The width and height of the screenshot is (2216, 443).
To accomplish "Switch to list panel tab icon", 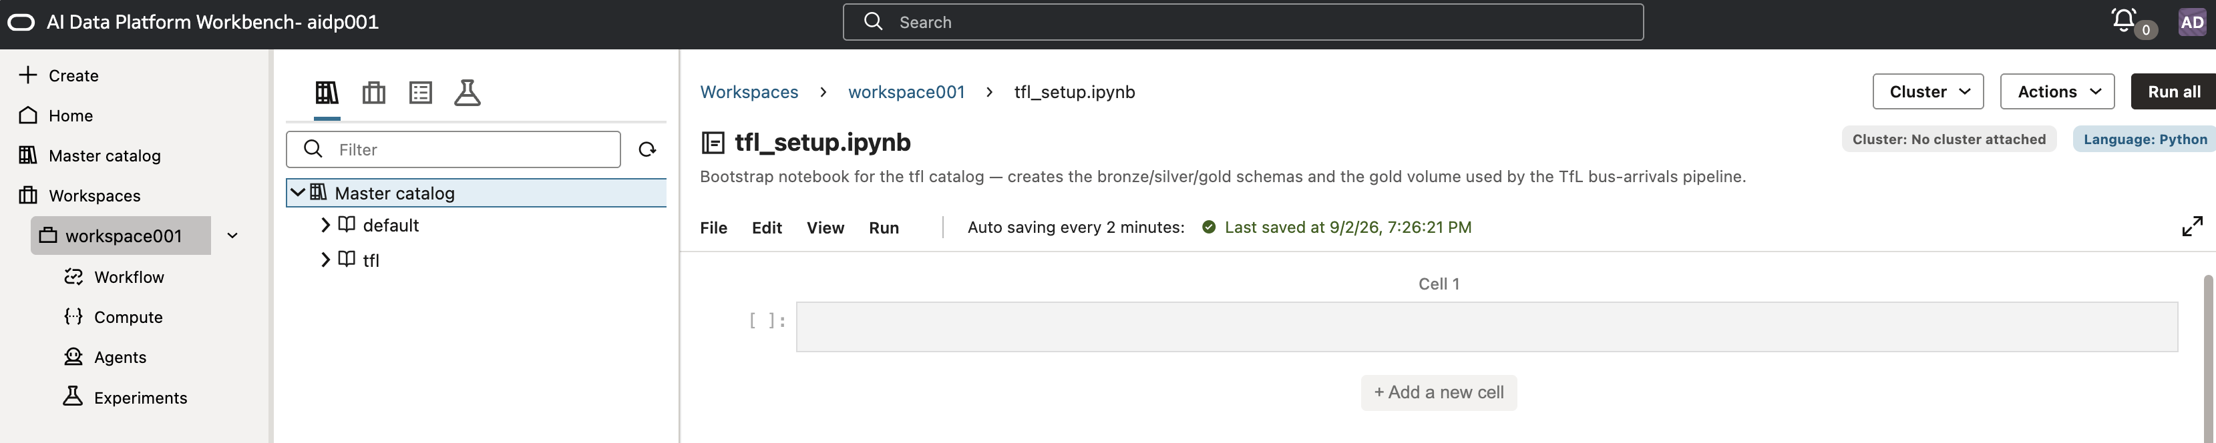I will pyautogui.click(x=421, y=92).
